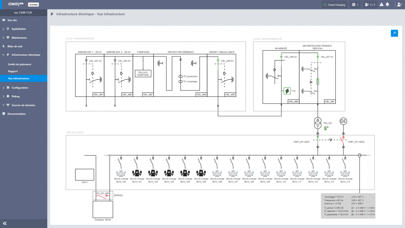Collapse the sidebar with double chevron
The height and width of the screenshot is (228, 405).
pyautogui.click(x=5, y=223)
